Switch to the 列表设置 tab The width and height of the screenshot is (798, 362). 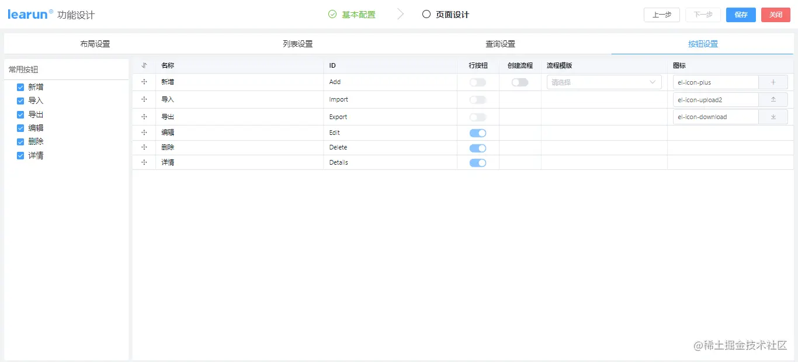click(x=298, y=44)
